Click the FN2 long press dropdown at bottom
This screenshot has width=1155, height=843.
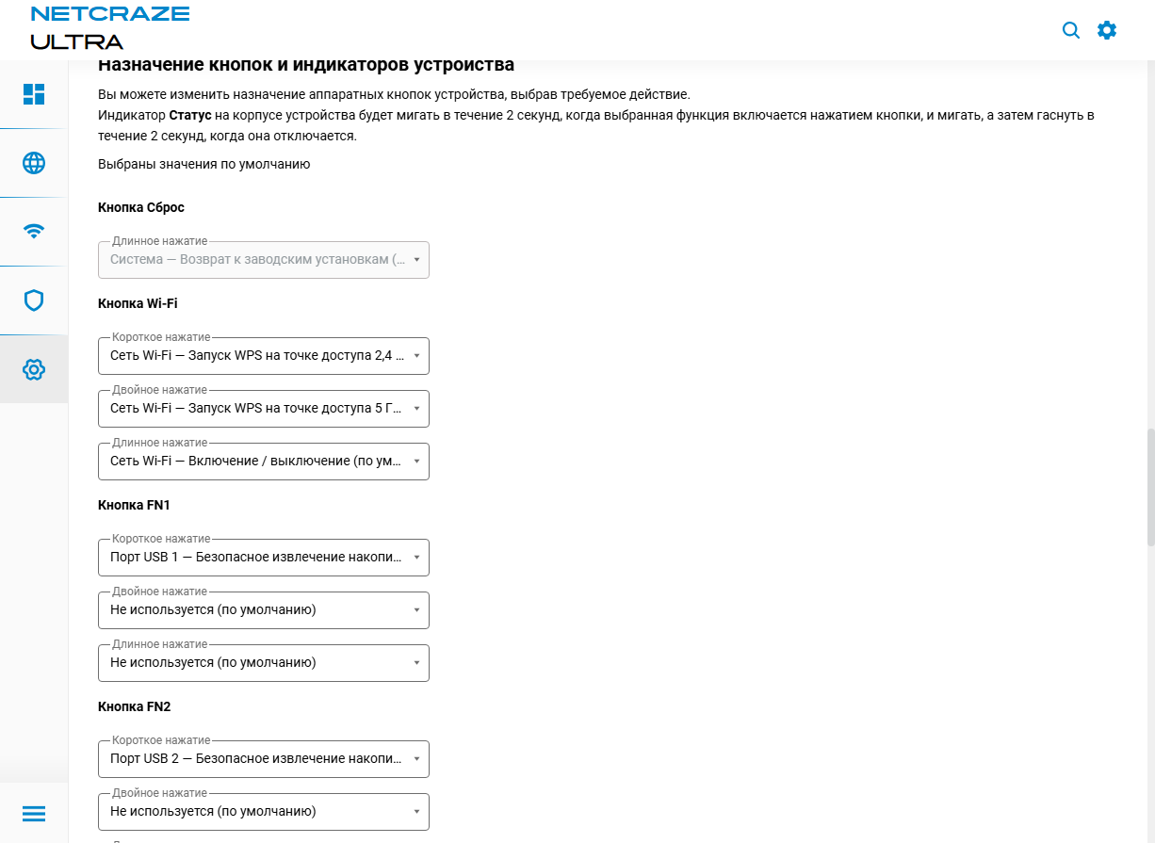(264, 840)
